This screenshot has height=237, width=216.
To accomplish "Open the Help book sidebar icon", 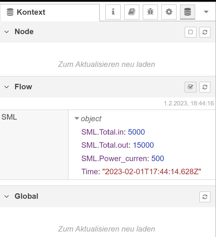I will [132, 12].
